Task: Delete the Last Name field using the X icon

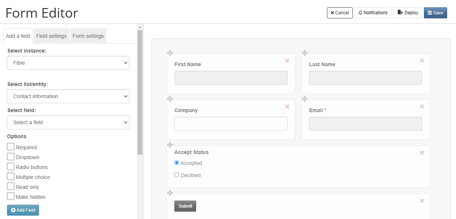Action: tap(422, 61)
